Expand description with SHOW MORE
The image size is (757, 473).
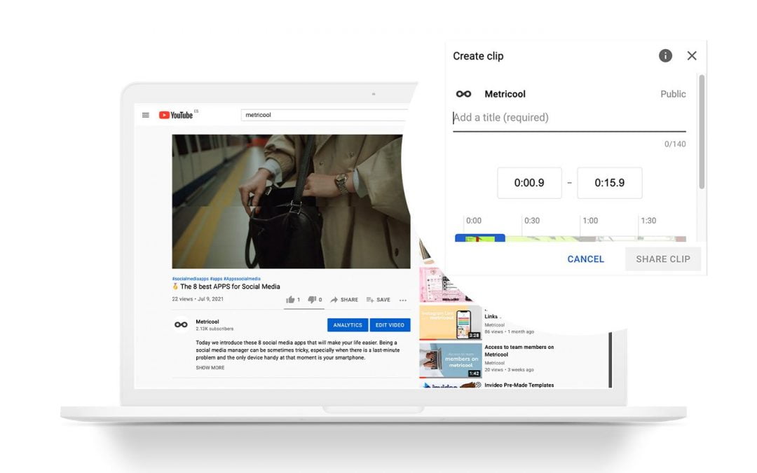coord(210,368)
